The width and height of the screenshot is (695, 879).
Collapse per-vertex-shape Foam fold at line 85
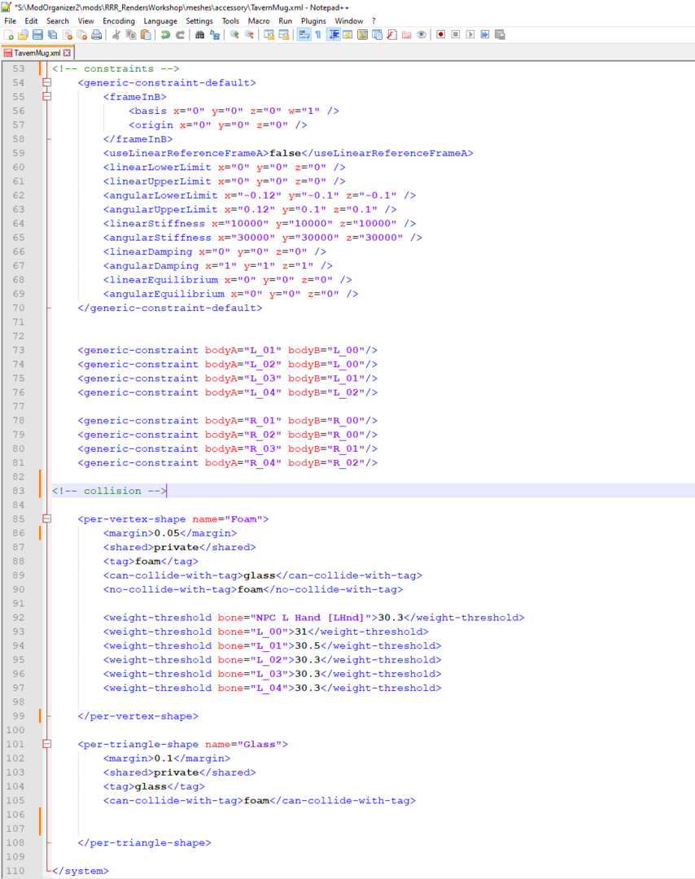[47, 518]
